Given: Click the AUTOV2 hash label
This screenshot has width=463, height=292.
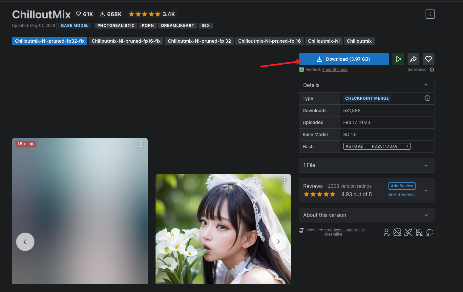Looking at the screenshot, I should 354,146.
